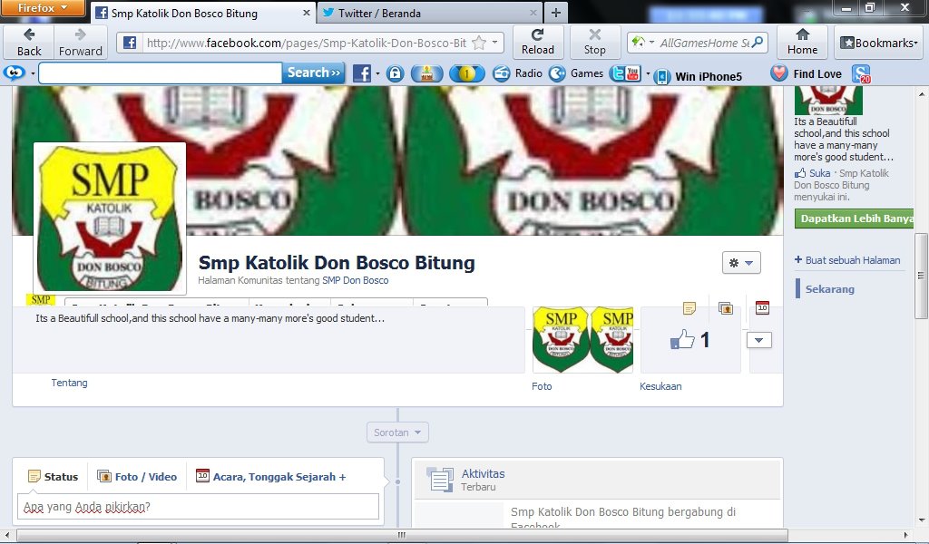Click the Find Love heart button

(807, 73)
